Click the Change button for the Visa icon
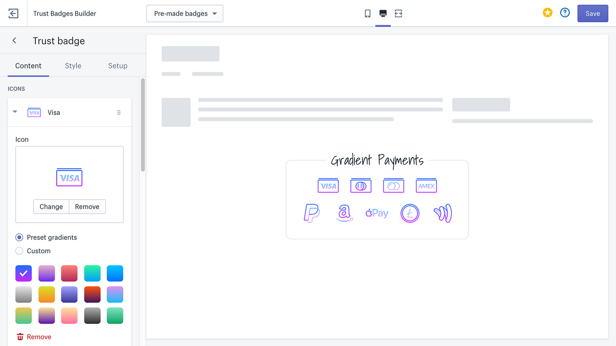Image resolution: width=616 pixels, height=346 pixels. coord(51,207)
